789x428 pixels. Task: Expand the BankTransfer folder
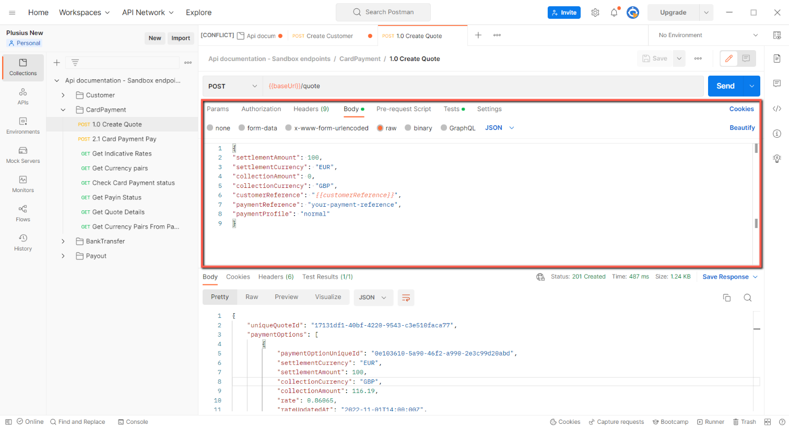[63, 241]
